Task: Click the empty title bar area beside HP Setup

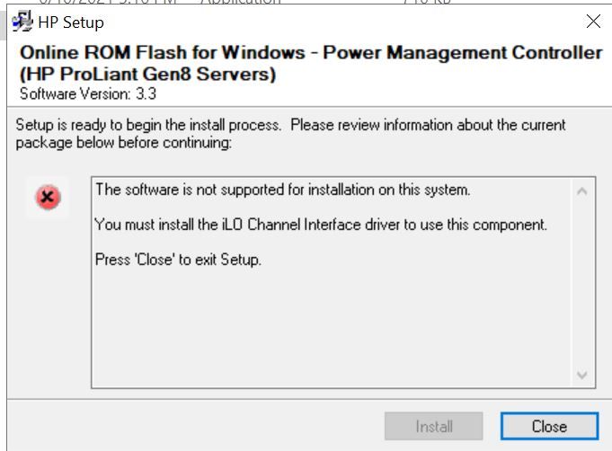Action: pyautogui.click(x=343, y=22)
